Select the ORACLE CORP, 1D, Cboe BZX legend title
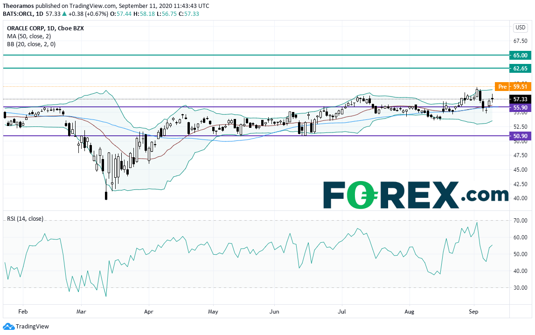The image size is (535, 335). tap(45, 28)
